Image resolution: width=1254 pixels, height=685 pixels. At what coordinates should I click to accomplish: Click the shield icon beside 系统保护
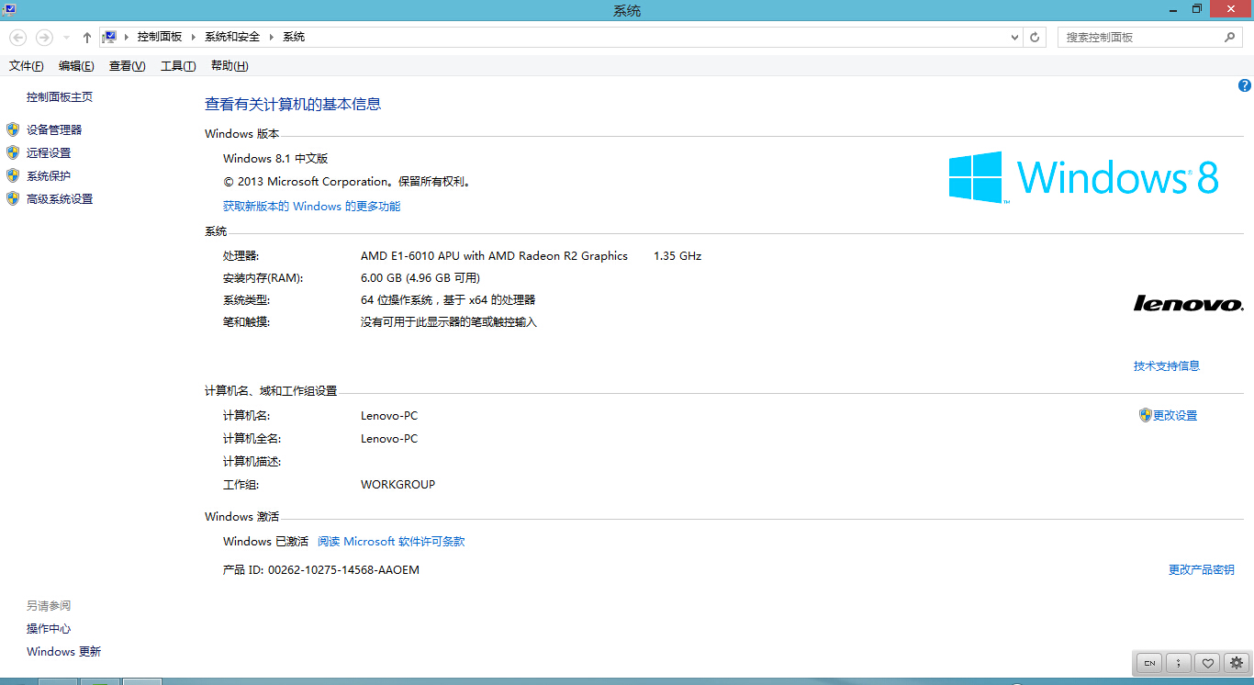(x=13, y=175)
